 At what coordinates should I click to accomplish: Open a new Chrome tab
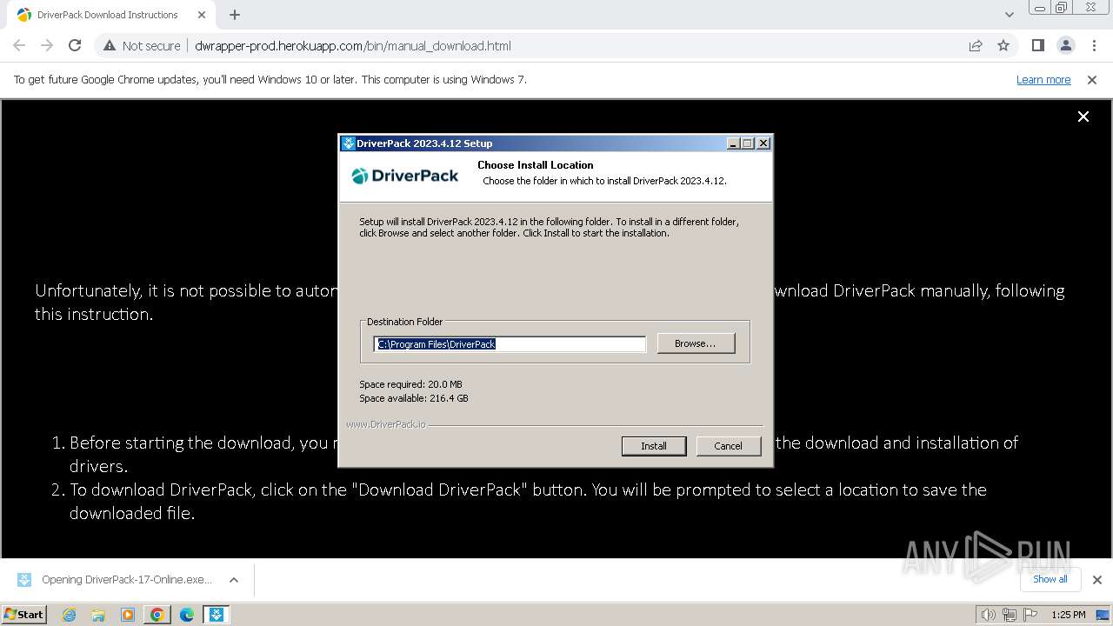(x=235, y=15)
